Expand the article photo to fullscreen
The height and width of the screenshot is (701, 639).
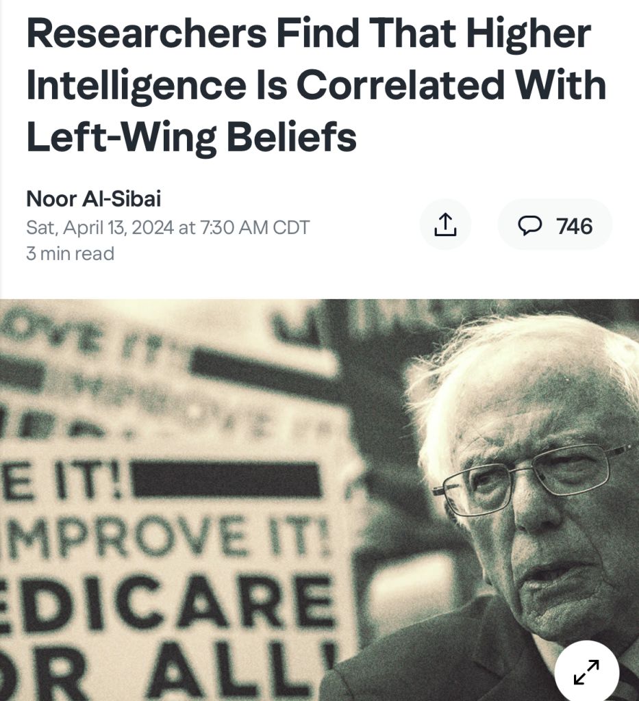(x=586, y=672)
